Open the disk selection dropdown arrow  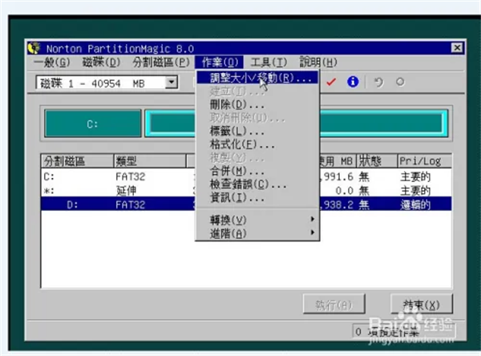click(172, 83)
